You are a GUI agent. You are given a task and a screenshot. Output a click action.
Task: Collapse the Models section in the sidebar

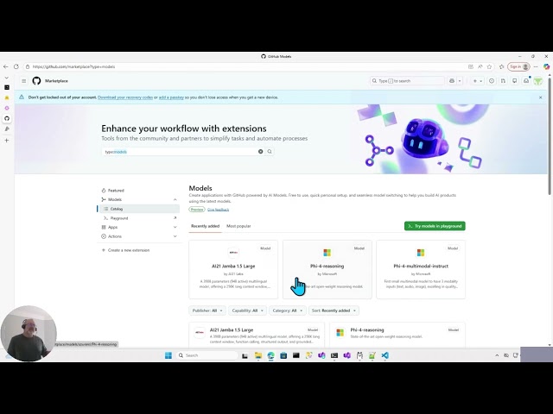[x=175, y=199]
